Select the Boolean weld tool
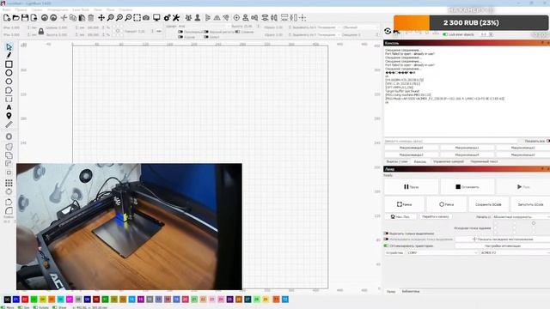The width and height of the screenshot is (550, 309). (x=9, y=147)
